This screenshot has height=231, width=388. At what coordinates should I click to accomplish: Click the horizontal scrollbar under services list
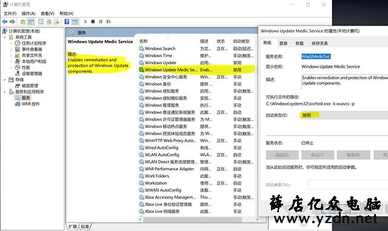click(x=199, y=219)
